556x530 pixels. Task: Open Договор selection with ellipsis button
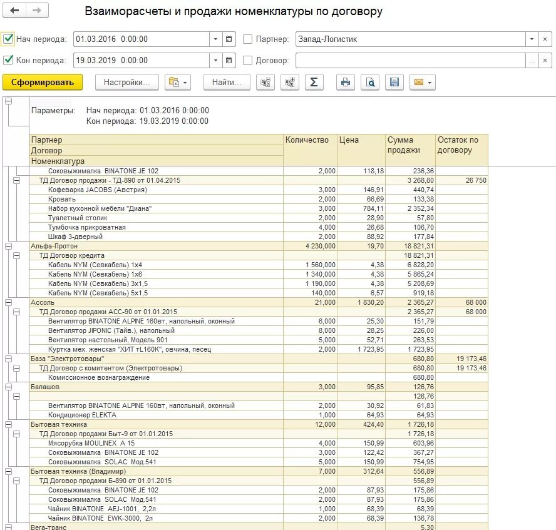click(x=532, y=60)
